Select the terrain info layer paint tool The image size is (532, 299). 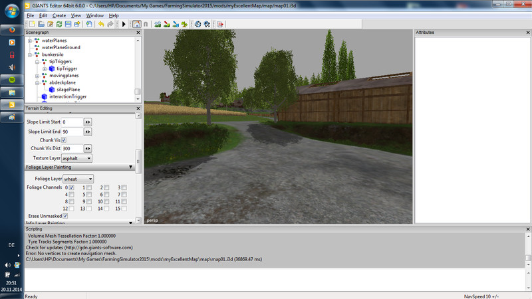click(176, 24)
